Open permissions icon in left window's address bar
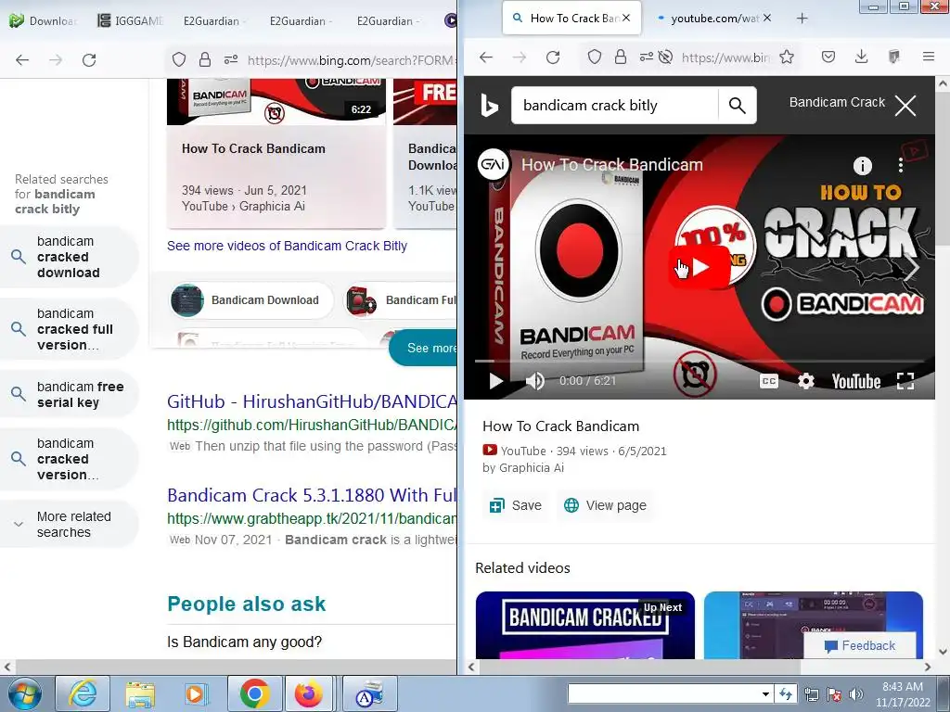Image resolution: width=950 pixels, height=712 pixels. 231,59
